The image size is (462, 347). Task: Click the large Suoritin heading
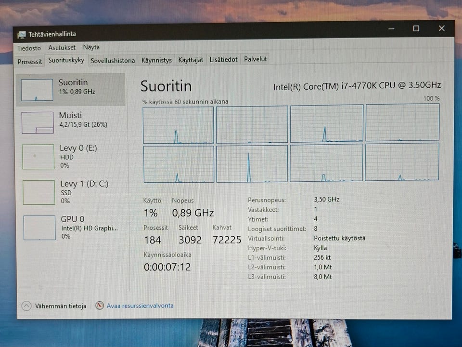[166, 86]
